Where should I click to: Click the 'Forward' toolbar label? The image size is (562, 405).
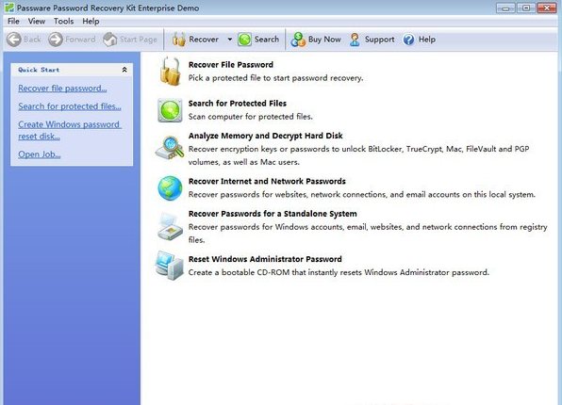(80, 40)
